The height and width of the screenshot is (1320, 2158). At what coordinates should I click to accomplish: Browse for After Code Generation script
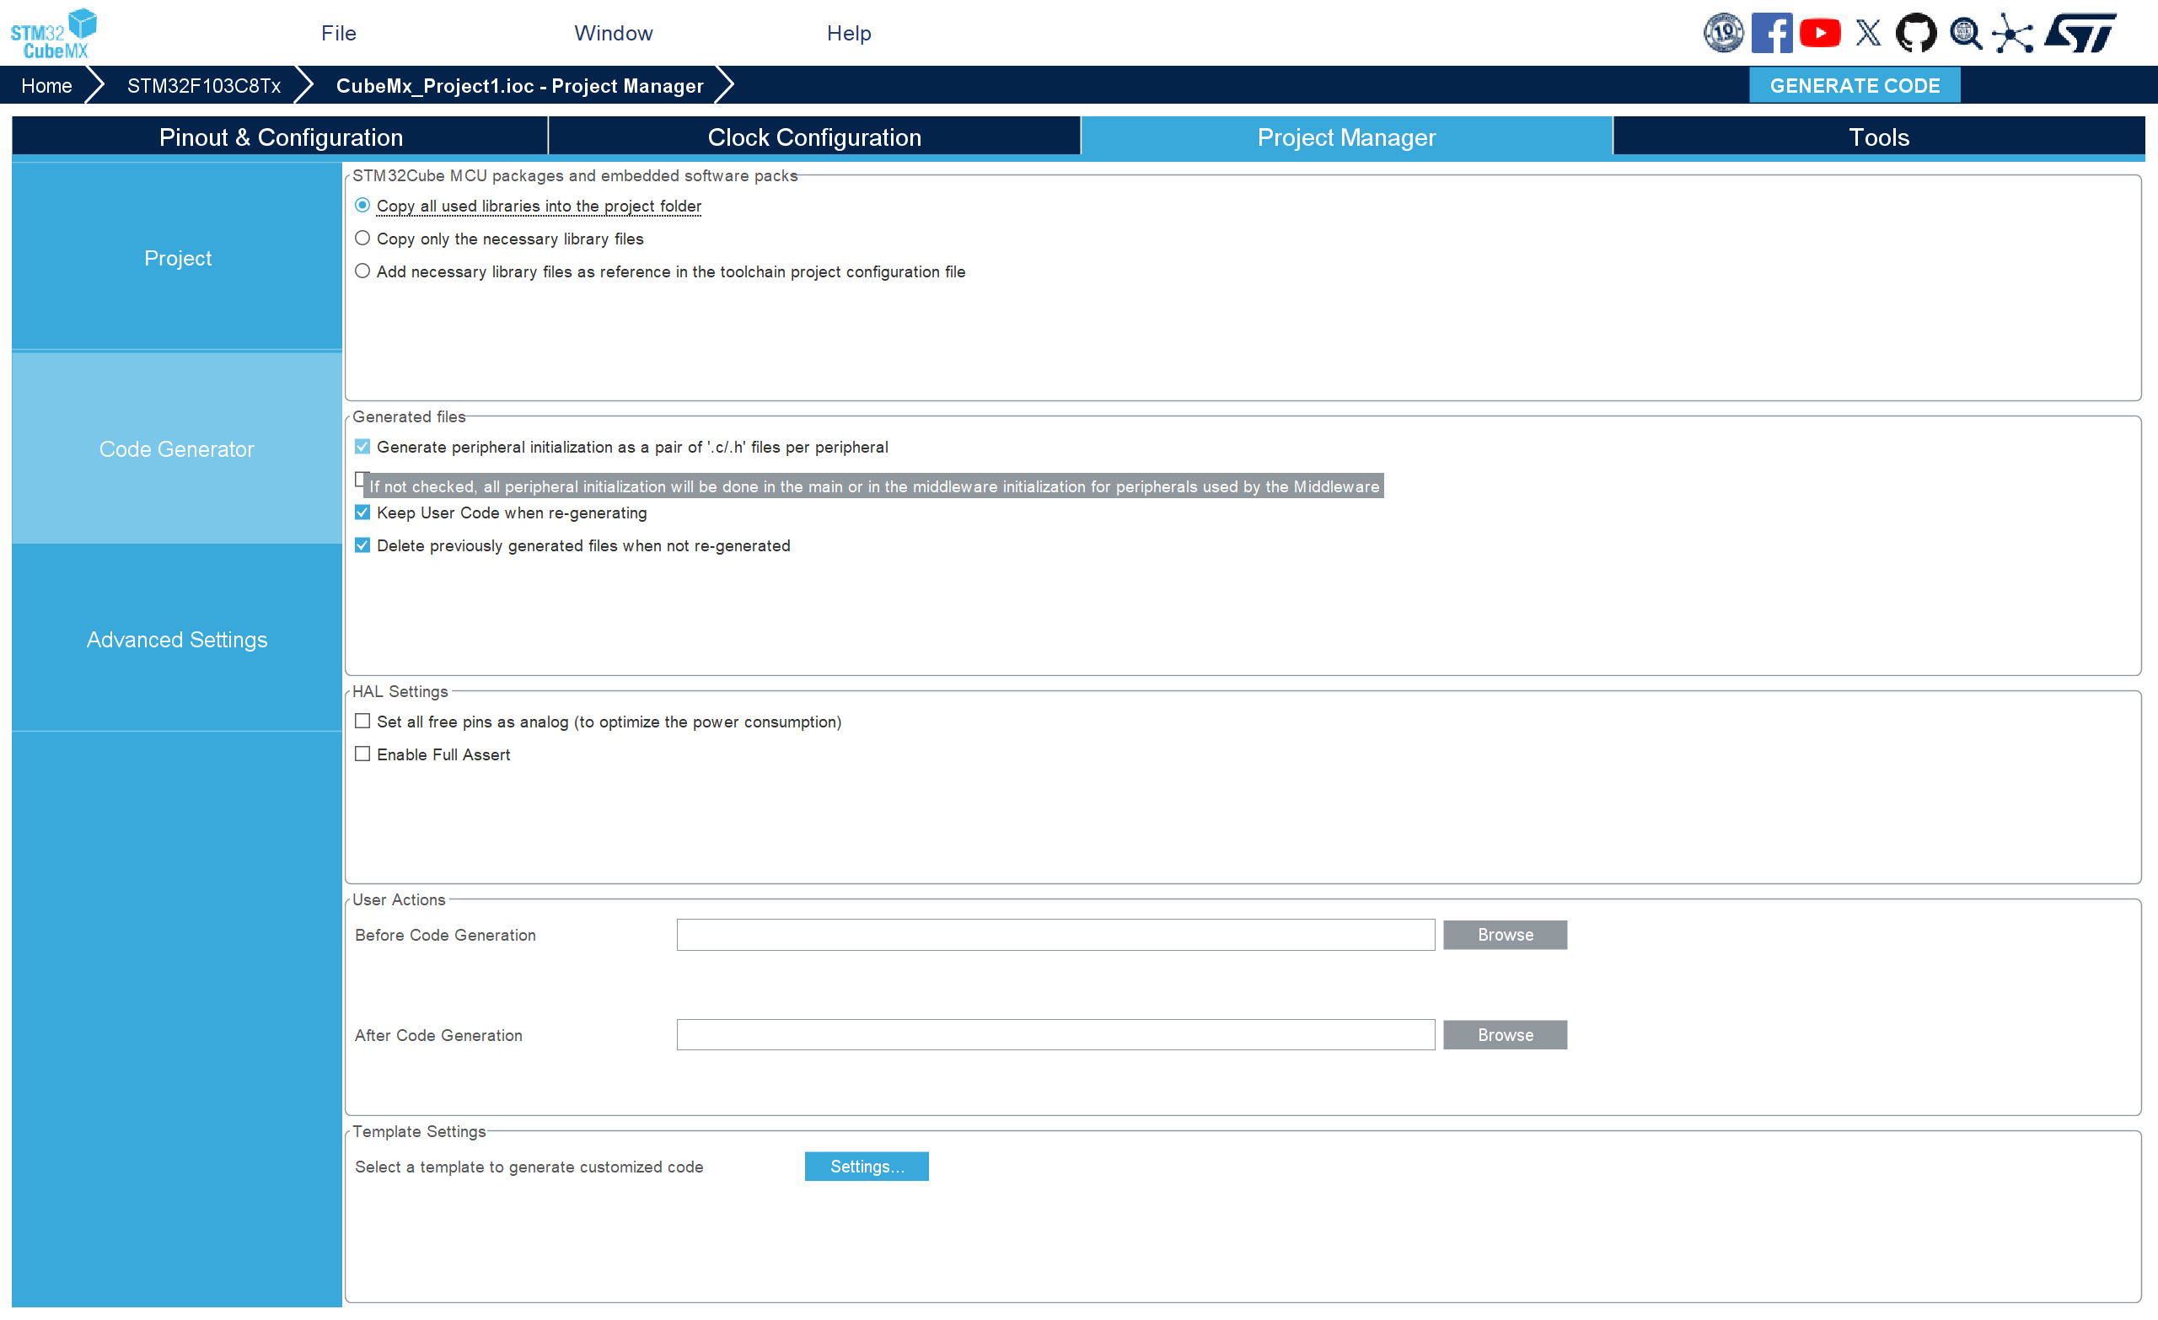[x=1505, y=1034]
